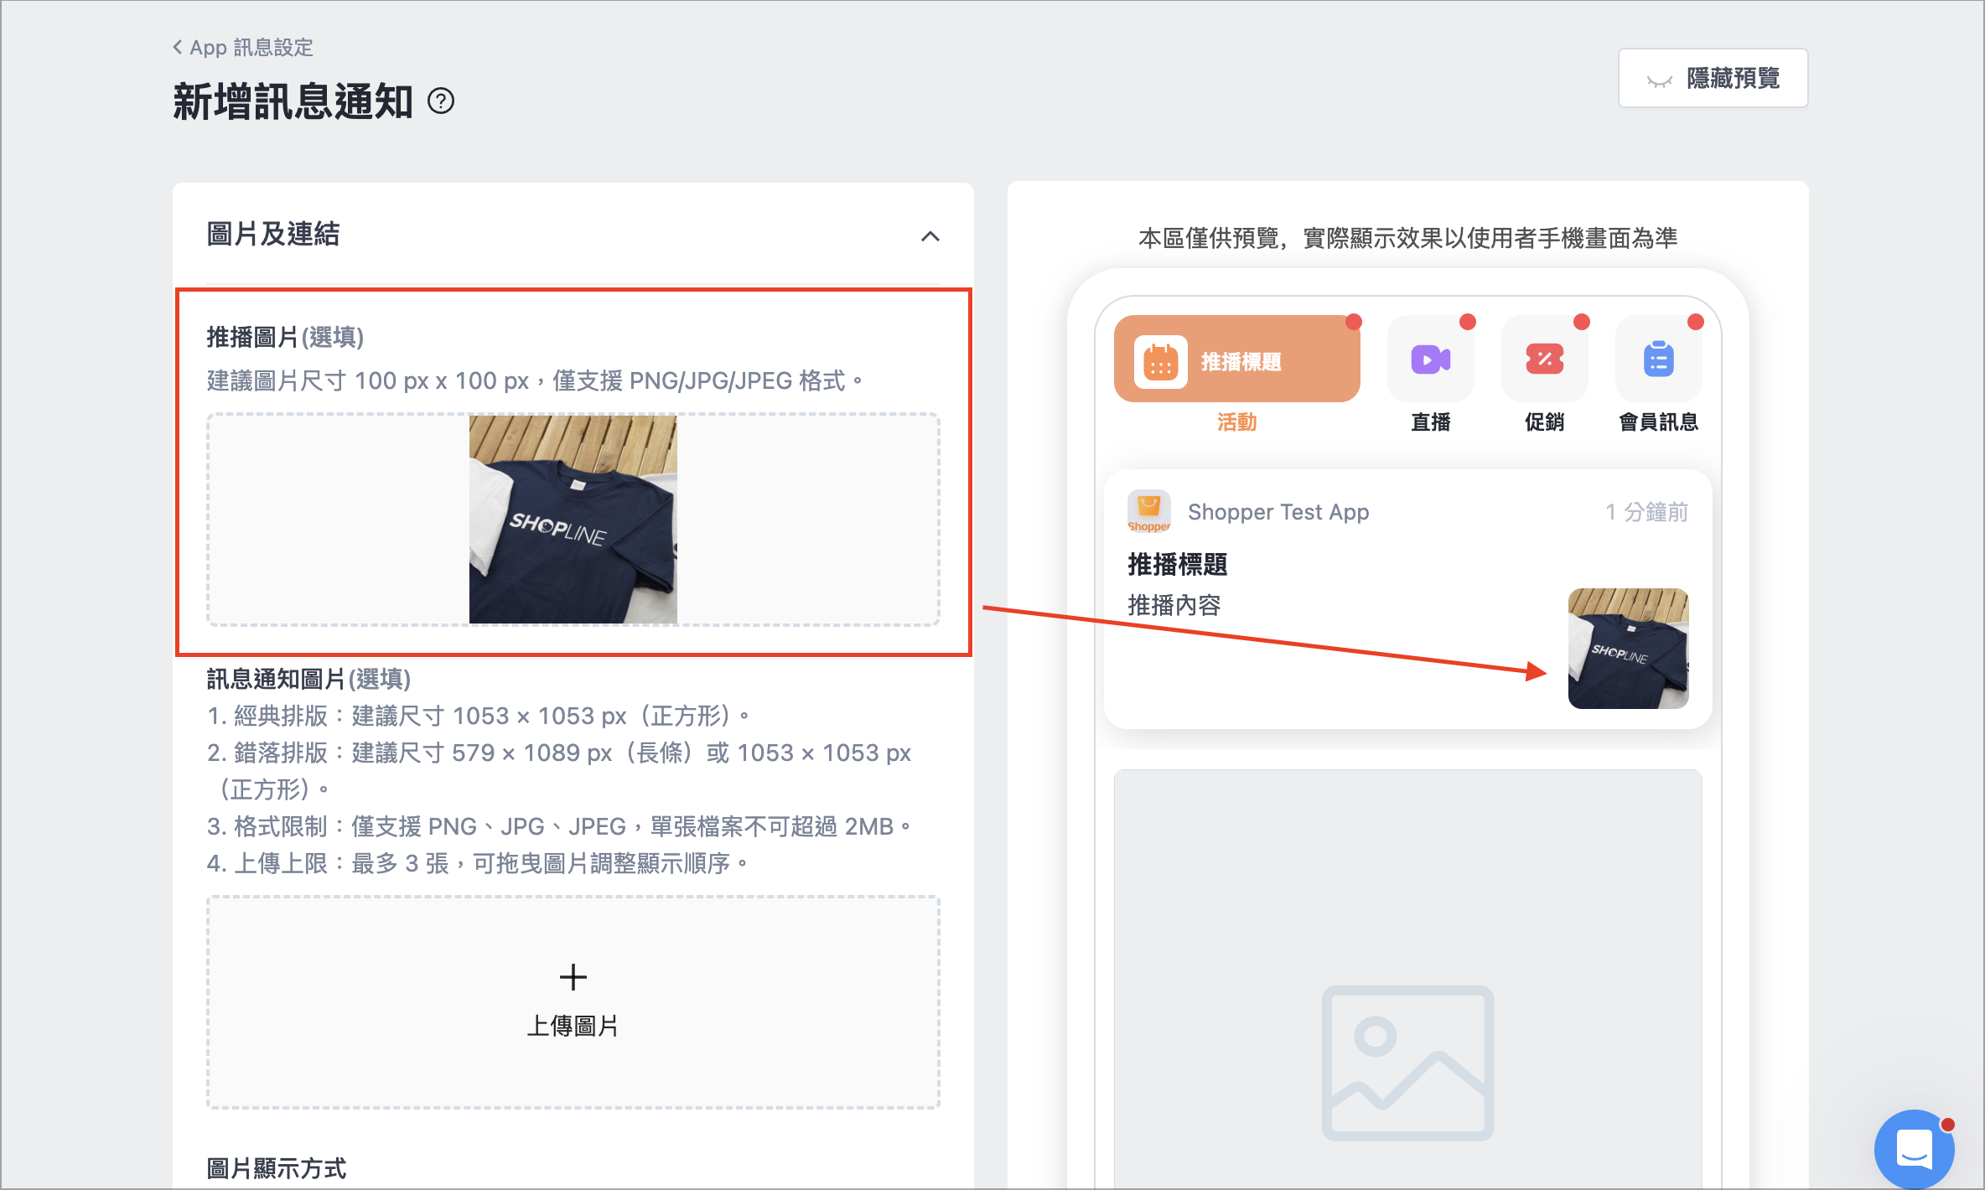Click the 隱藏預覽 button
Viewport: 1985px width, 1190px height.
point(1713,78)
